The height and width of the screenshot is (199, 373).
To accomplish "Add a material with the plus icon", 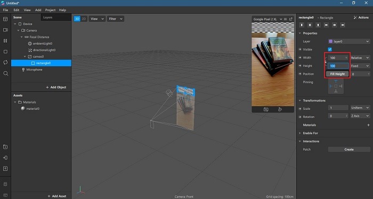I will [x=368, y=125].
